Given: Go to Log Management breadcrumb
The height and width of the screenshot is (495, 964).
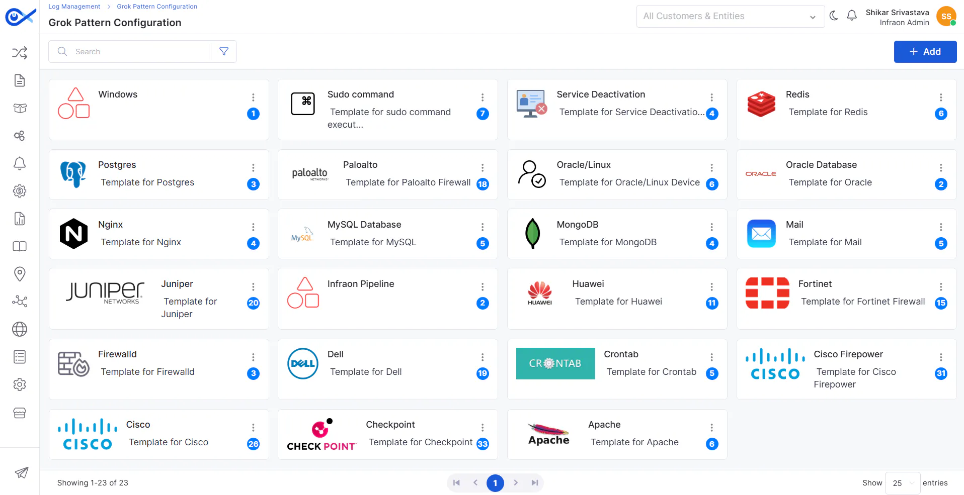Looking at the screenshot, I should [x=74, y=7].
